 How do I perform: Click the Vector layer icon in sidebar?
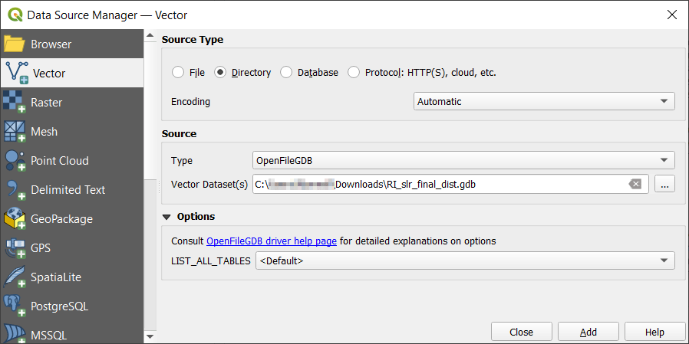[x=17, y=73]
